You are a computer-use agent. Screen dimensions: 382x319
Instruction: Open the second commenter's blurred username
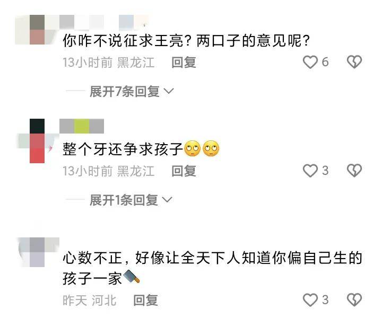[x=82, y=126]
